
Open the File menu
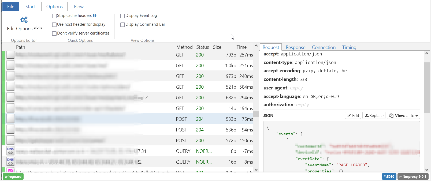11,6
